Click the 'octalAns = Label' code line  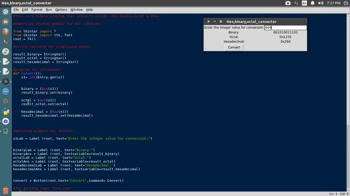65,161
